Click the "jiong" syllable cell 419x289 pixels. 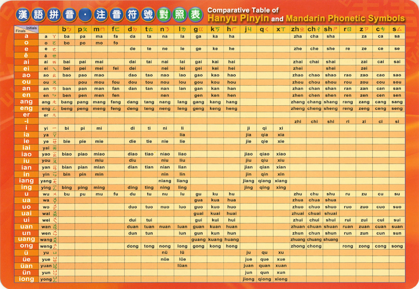coord(248,279)
